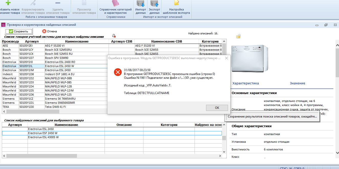The width and height of the screenshot is (339, 169).
Task: Click the add new product description icon
Action: point(8,3)
